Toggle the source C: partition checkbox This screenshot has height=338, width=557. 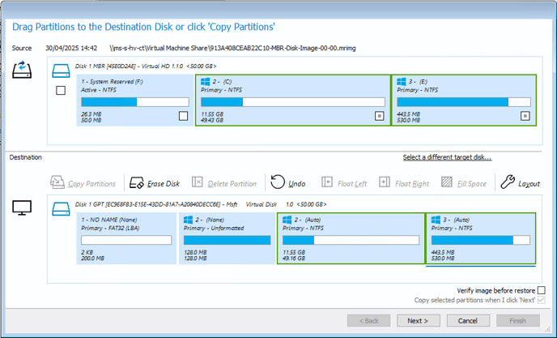click(380, 116)
